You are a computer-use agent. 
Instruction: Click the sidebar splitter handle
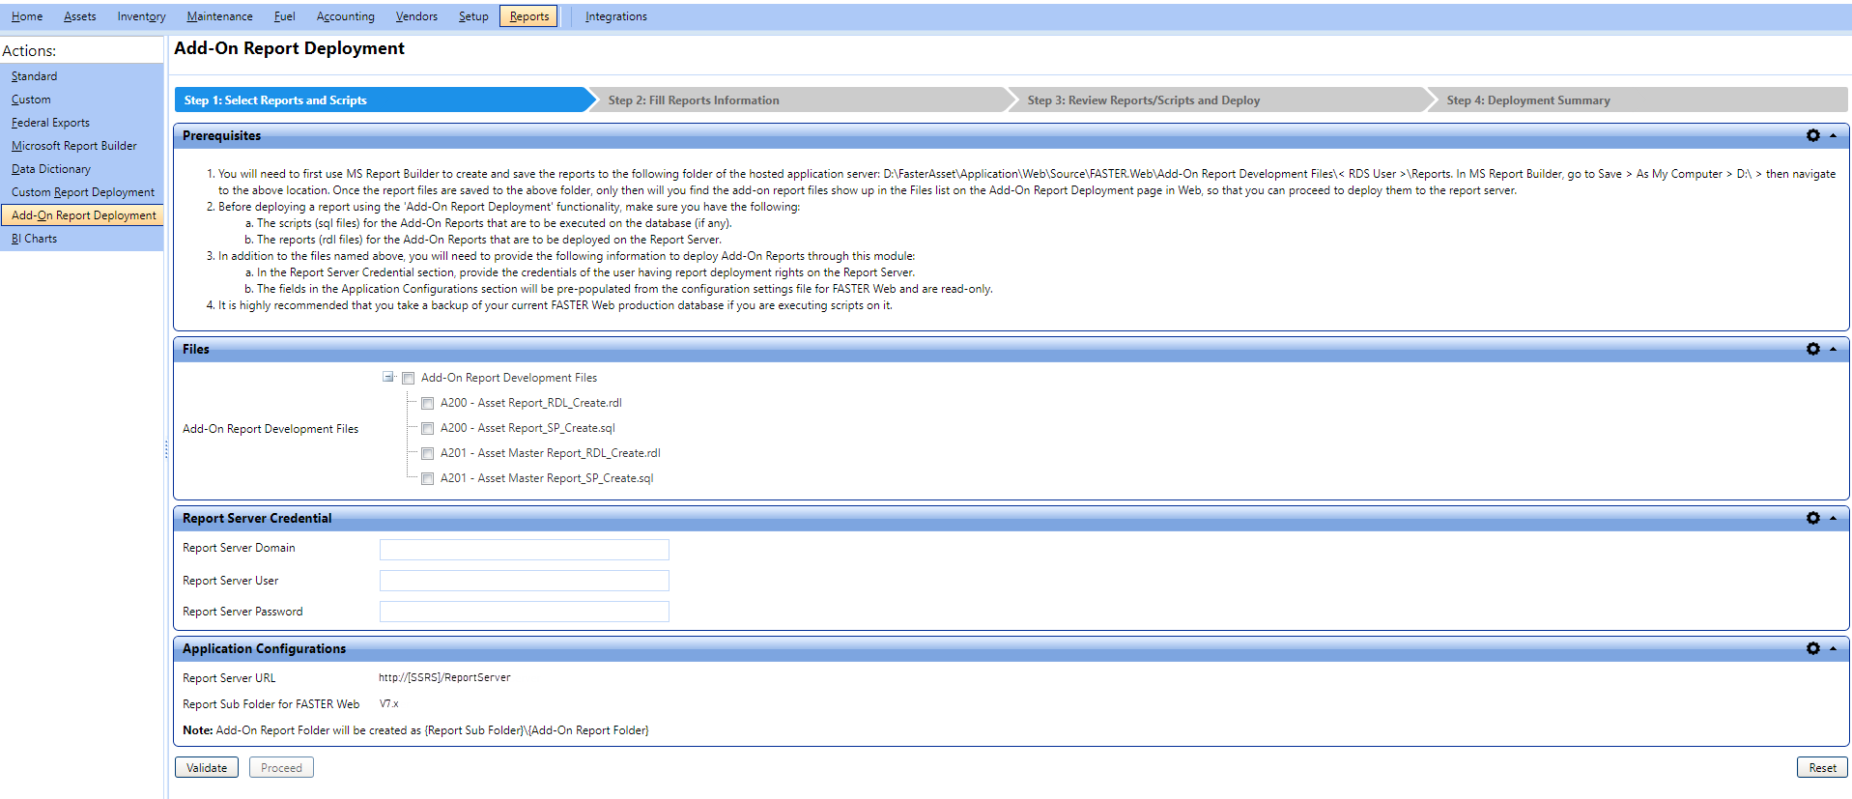pyautogui.click(x=166, y=449)
